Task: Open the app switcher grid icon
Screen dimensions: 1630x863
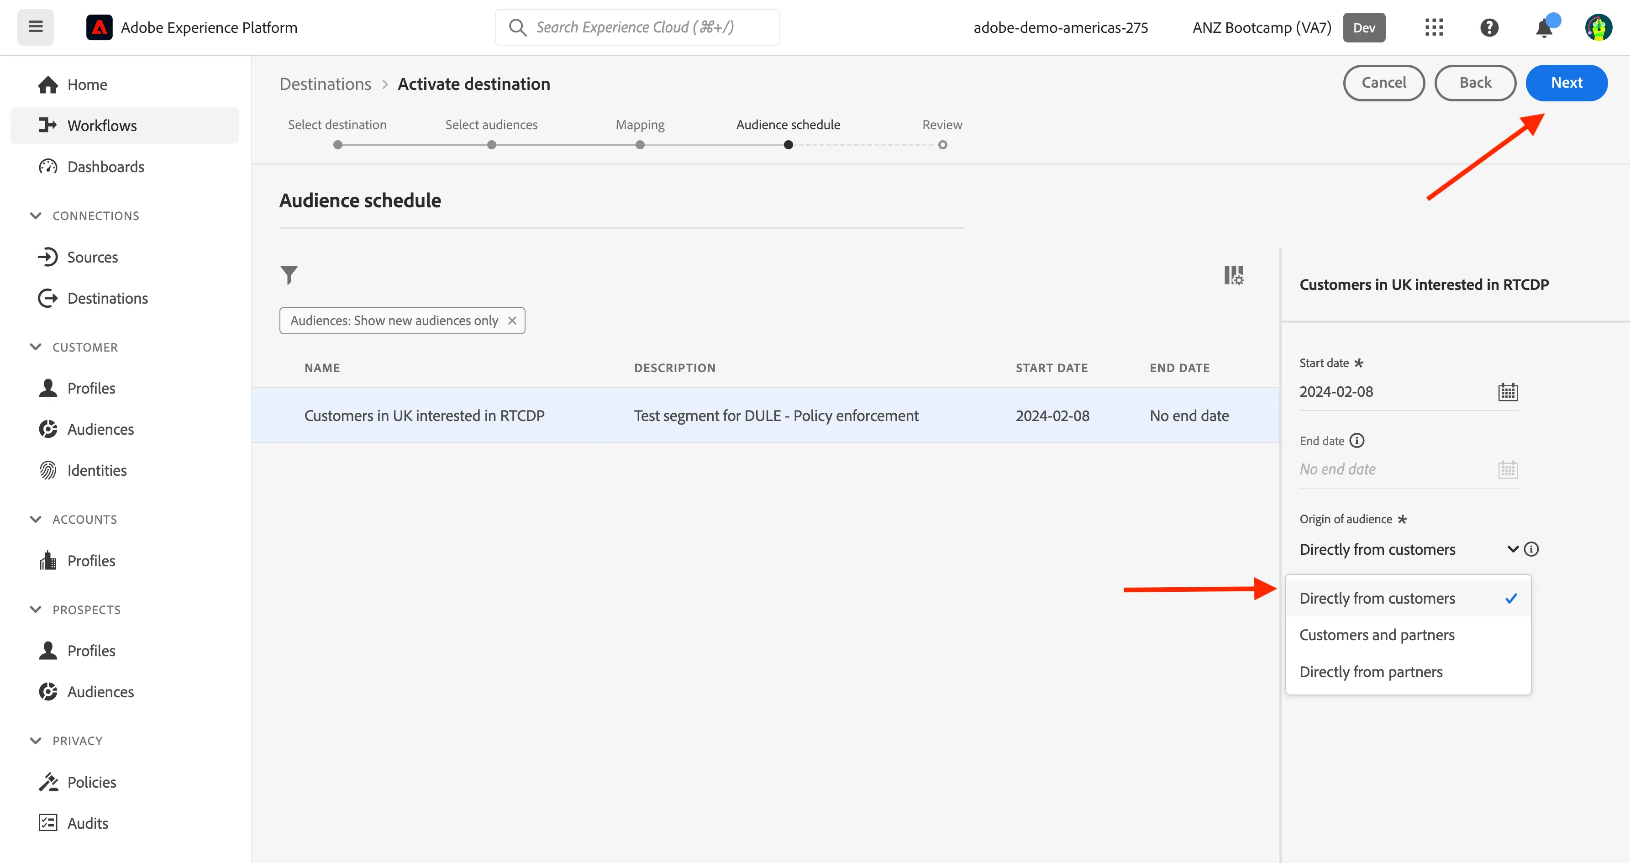Action: tap(1434, 27)
